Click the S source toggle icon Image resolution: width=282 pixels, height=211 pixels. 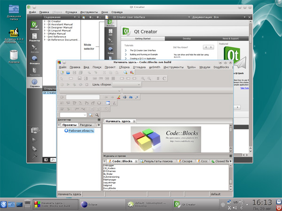158,79
